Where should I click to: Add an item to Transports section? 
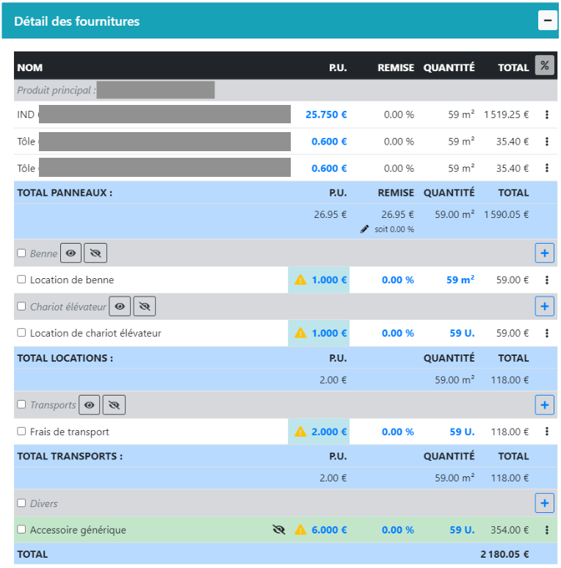pyautogui.click(x=544, y=404)
